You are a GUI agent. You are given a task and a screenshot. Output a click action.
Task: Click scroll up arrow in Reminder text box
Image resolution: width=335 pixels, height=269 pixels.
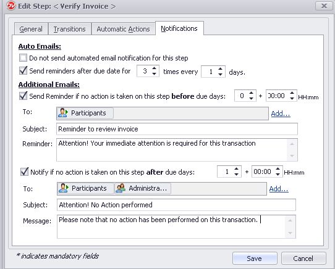click(292, 144)
